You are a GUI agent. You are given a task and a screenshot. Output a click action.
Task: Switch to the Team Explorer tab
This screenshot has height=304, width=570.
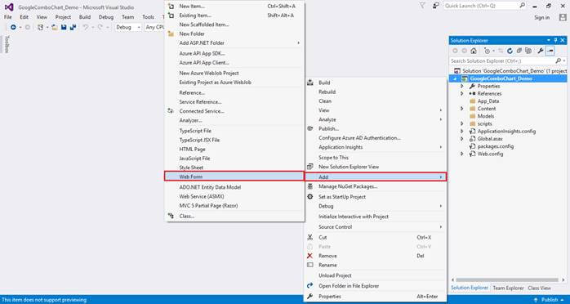pos(508,288)
